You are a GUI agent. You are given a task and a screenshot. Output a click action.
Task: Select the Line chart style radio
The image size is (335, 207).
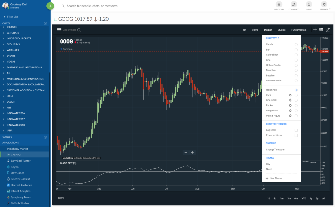coord(296,60)
